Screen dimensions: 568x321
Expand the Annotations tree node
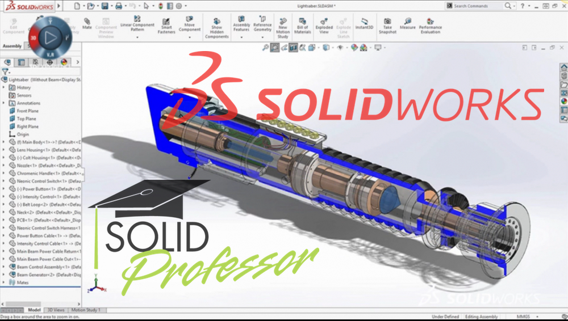[x=3, y=103]
